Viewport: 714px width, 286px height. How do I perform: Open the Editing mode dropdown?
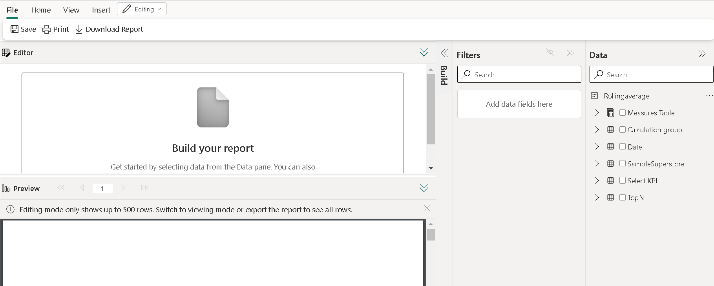[x=142, y=9]
